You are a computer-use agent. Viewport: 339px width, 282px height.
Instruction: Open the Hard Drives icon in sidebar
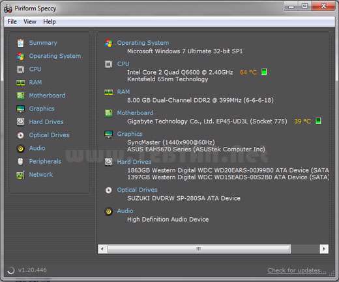coord(21,122)
